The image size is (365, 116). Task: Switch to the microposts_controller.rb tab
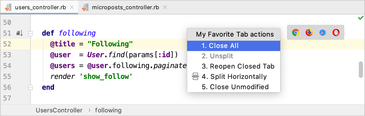click(x=125, y=7)
